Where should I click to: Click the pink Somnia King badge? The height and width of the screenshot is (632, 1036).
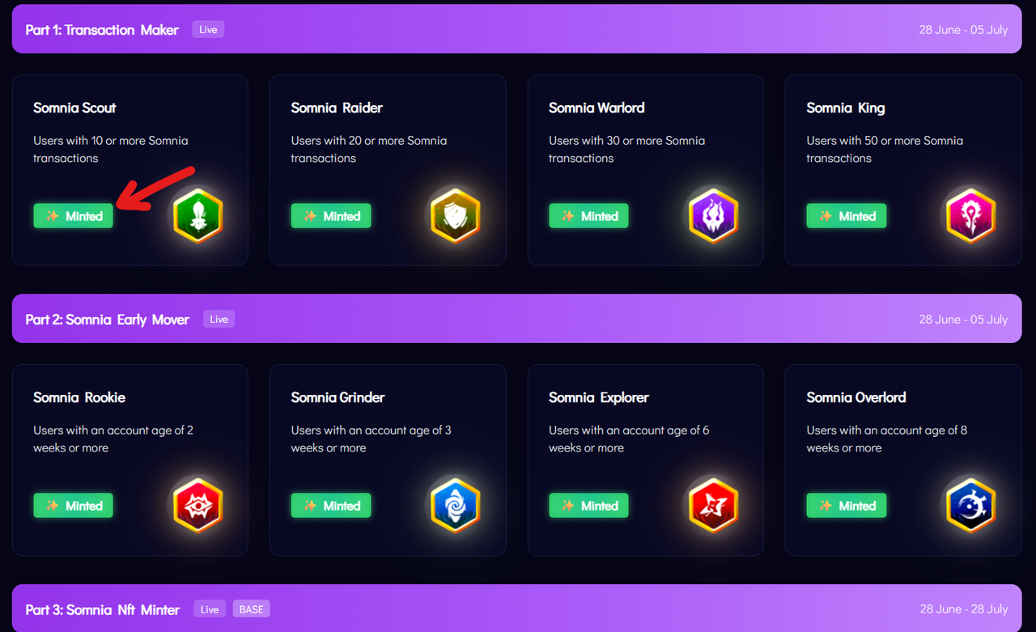tap(970, 216)
